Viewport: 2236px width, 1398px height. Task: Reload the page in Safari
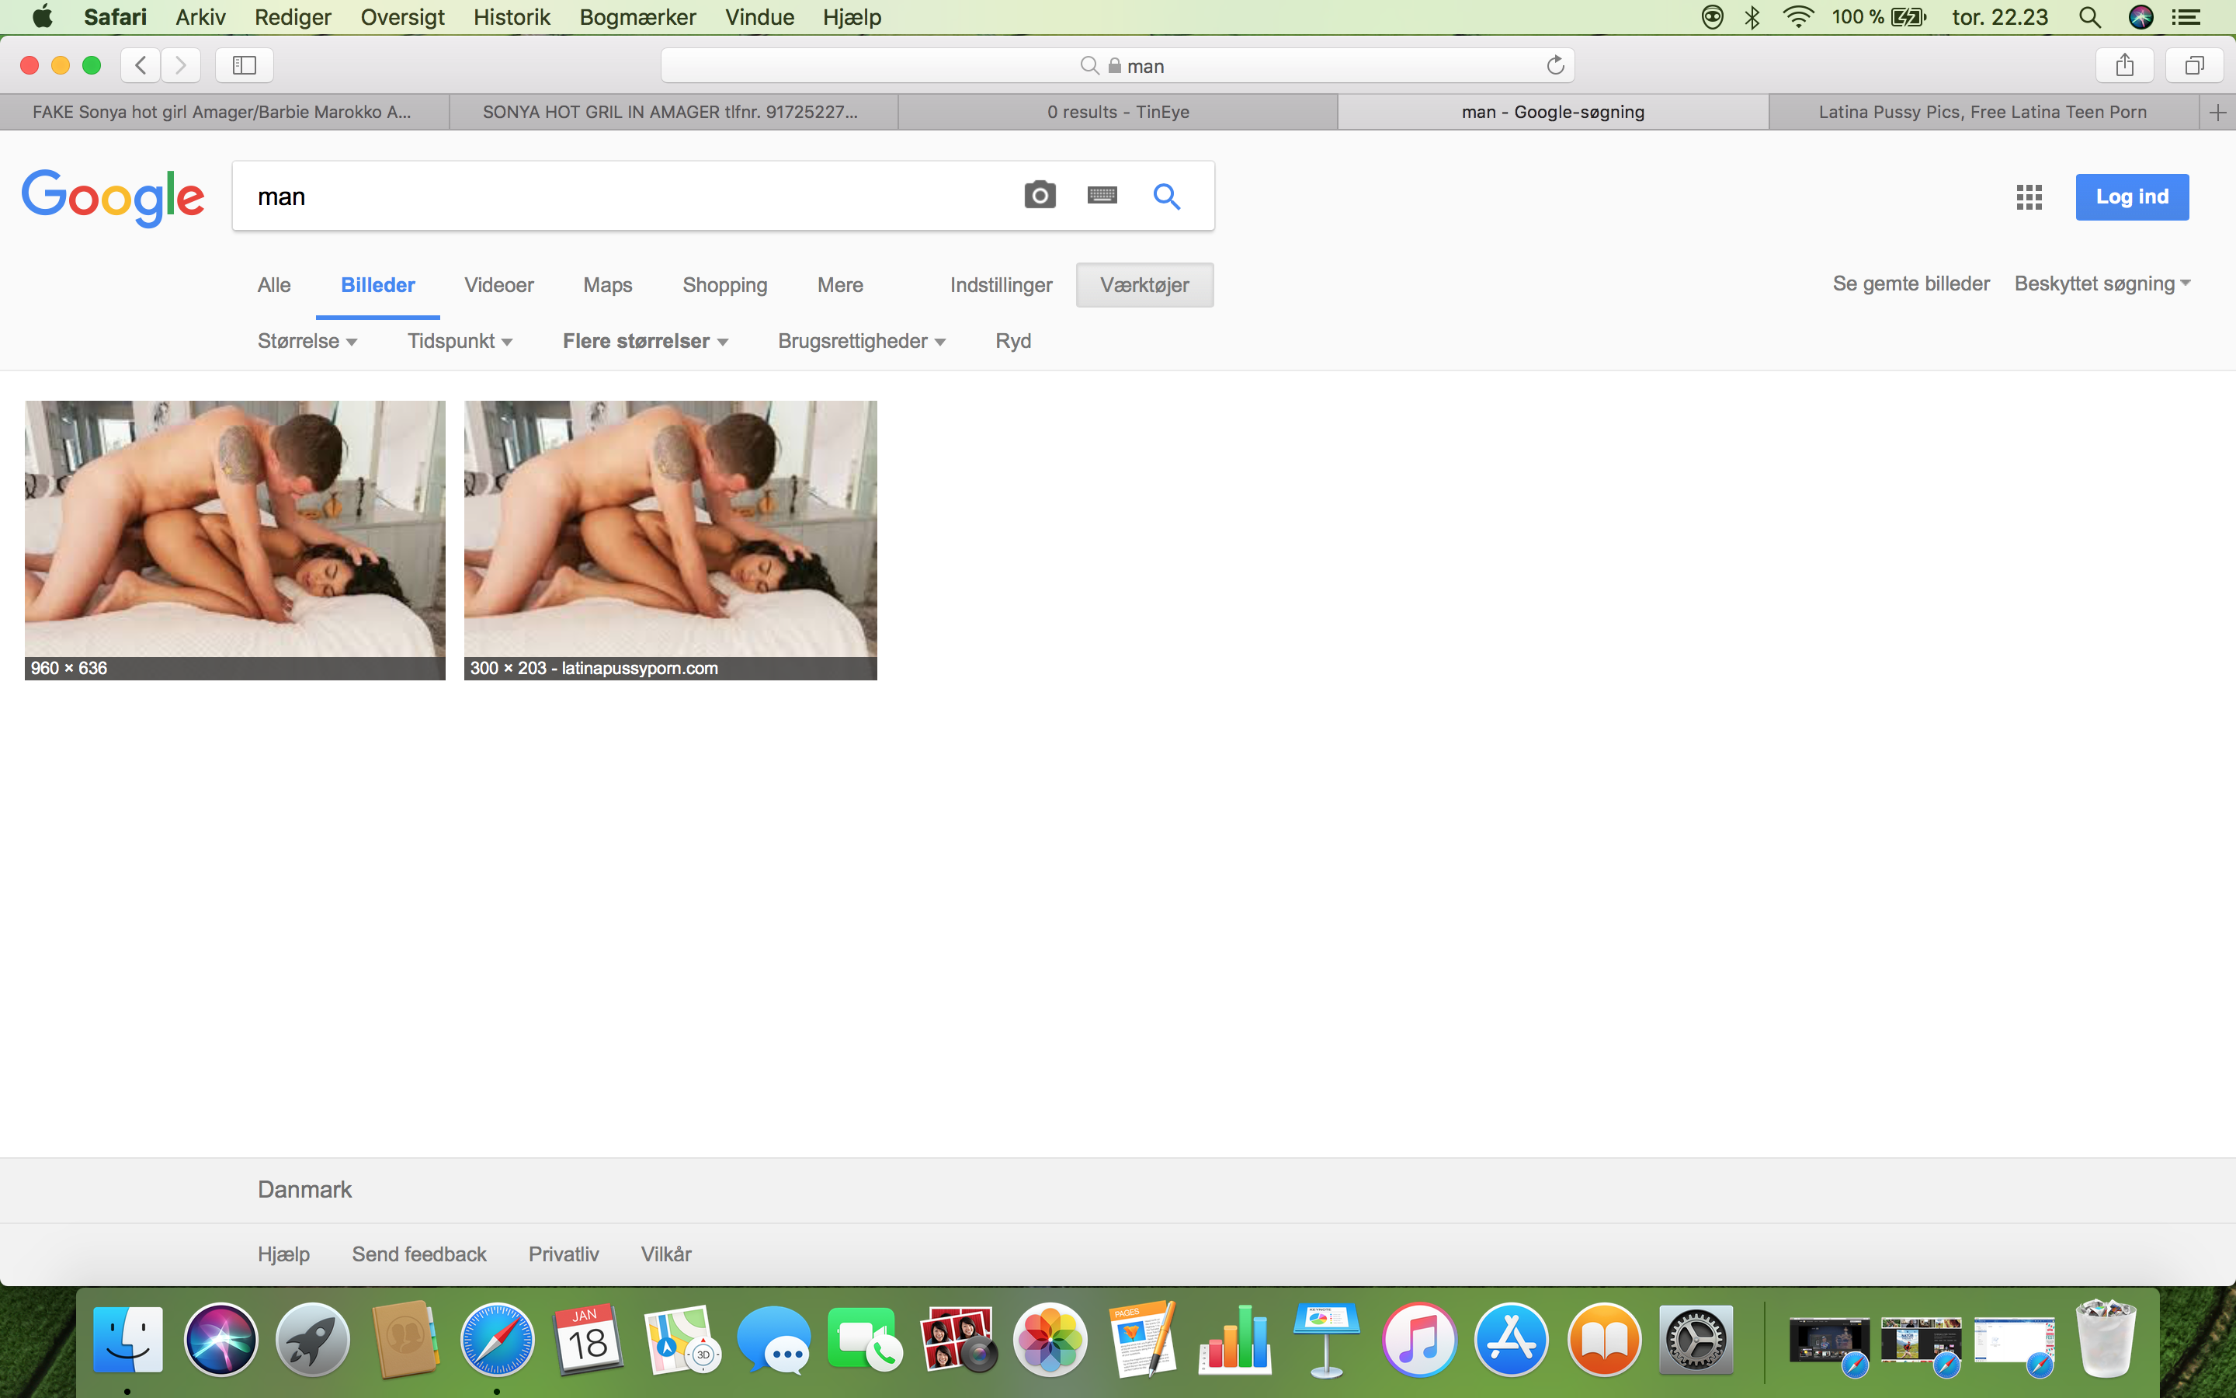(x=1555, y=66)
